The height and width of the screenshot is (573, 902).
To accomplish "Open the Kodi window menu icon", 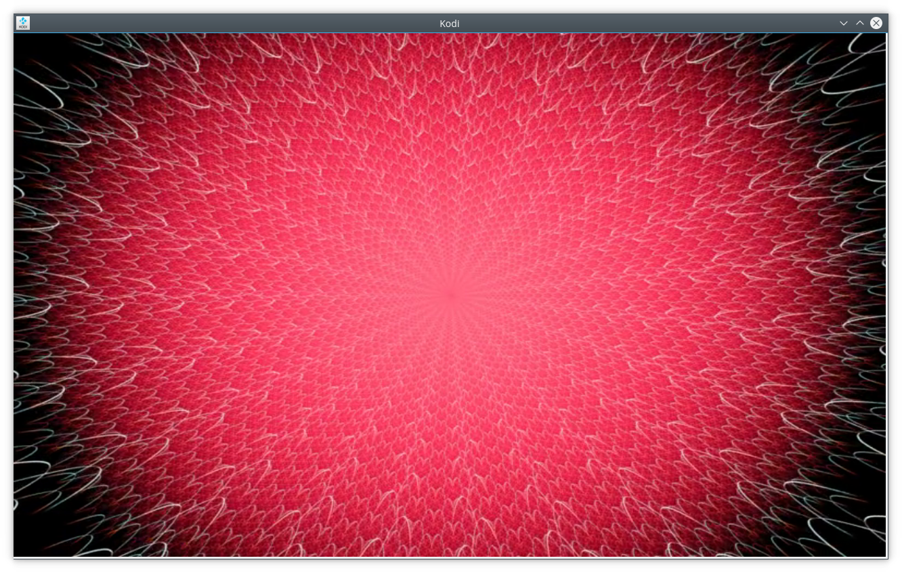I will (x=23, y=23).
